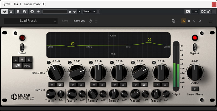Toggle the Linear Phase power button
The height and width of the screenshot is (111, 217).
195,89
